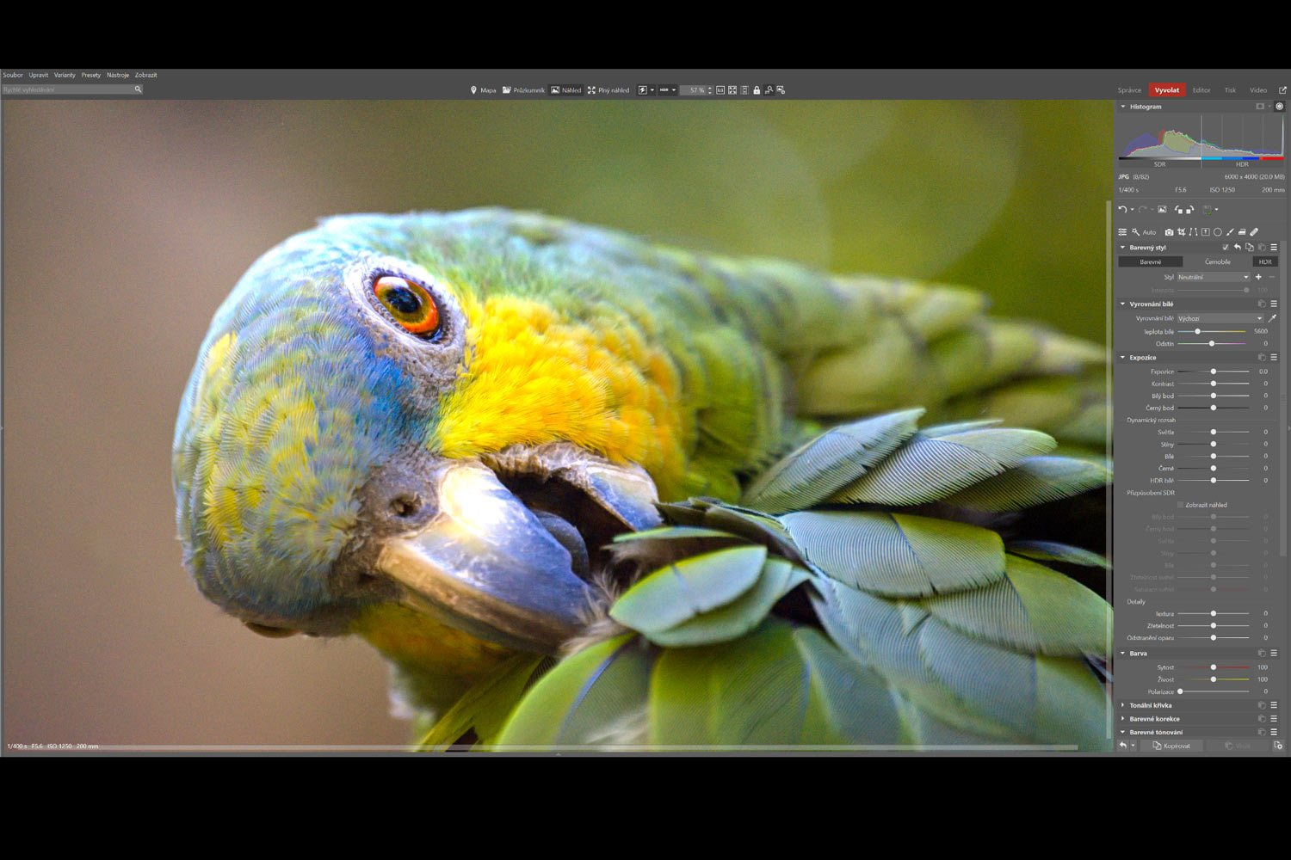Add a new style with plus icon
This screenshot has width=1291, height=860.
click(1258, 277)
